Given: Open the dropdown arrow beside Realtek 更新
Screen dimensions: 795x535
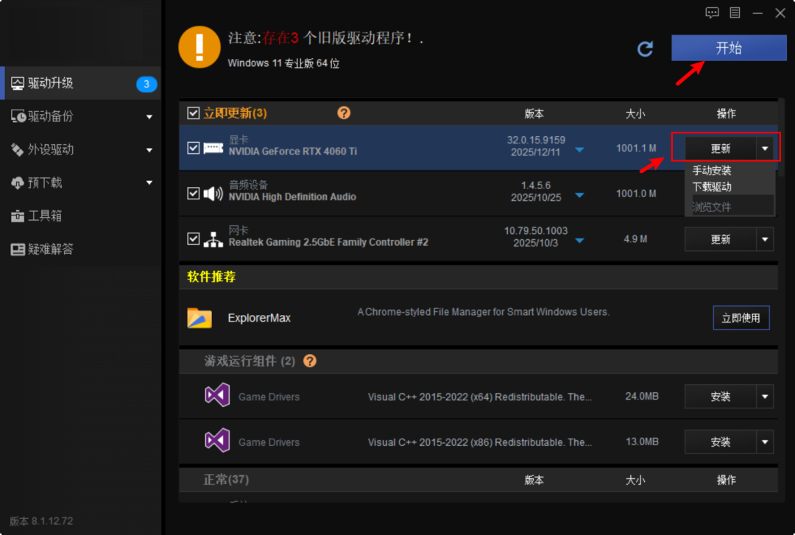Looking at the screenshot, I should (x=765, y=239).
